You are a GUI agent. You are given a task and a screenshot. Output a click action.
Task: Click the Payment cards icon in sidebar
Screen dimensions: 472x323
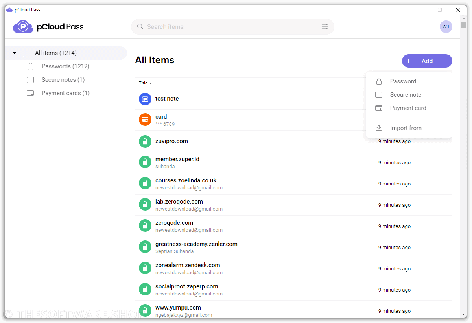click(x=30, y=93)
